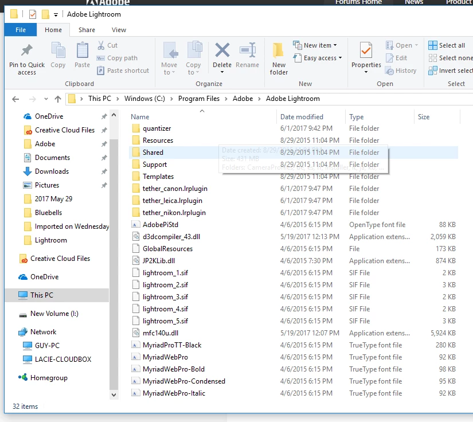This screenshot has height=422, width=473.
Task: Click the Rename icon
Action: click(x=248, y=50)
